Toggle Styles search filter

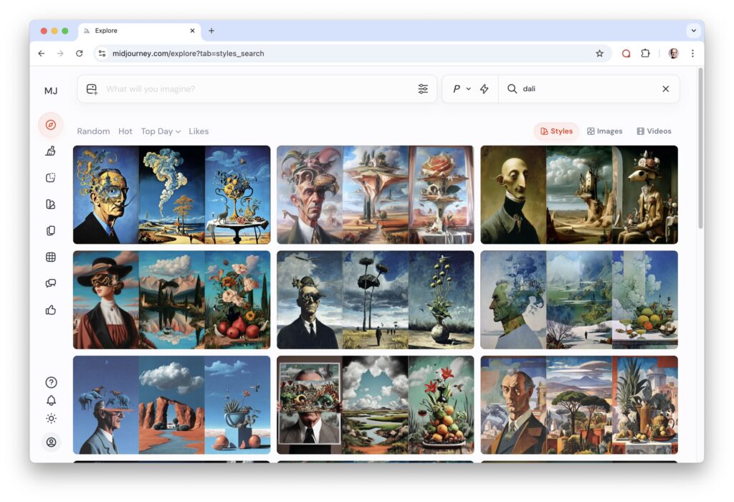coord(556,131)
